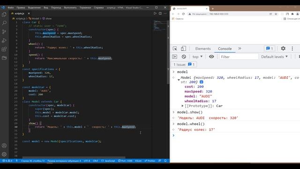Open the DevTools three-dot customize menu
The width and height of the screenshot is (300, 169).
tap(292, 48)
